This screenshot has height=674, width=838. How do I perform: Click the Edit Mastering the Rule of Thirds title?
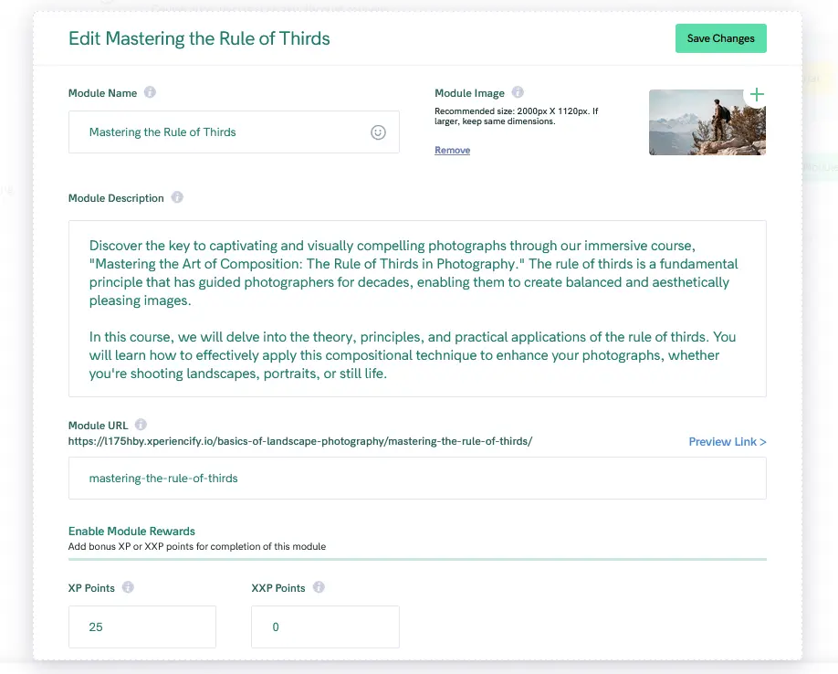click(199, 38)
